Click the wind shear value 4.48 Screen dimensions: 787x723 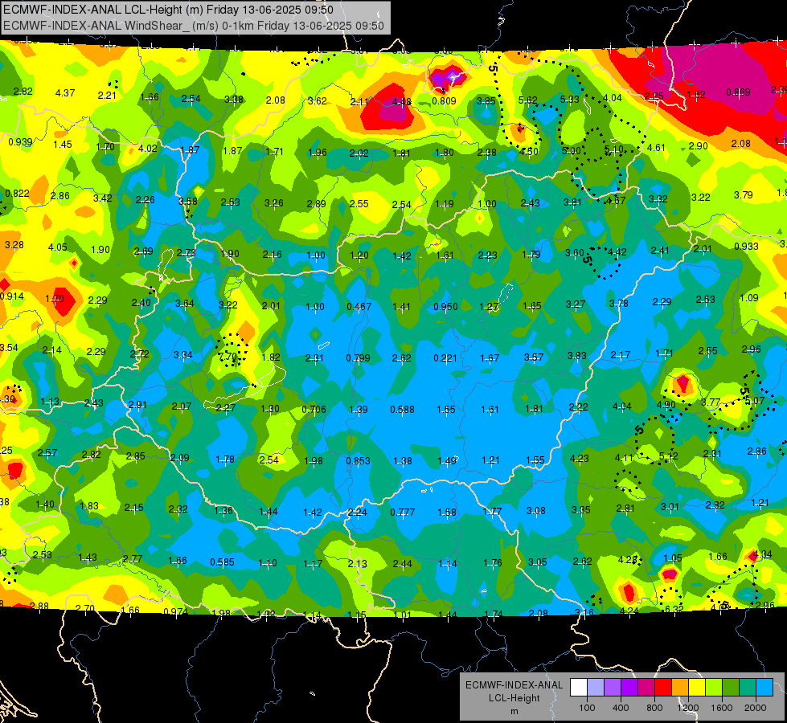pyautogui.click(x=402, y=102)
